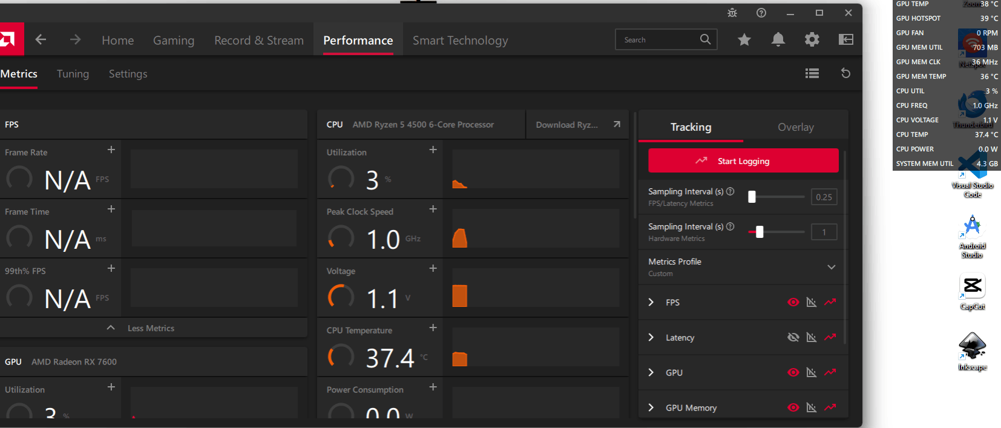Image resolution: width=1001 pixels, height=428 pixels.
Task: Add Frame Time metric with plus
Action: [x=111, y=209]
